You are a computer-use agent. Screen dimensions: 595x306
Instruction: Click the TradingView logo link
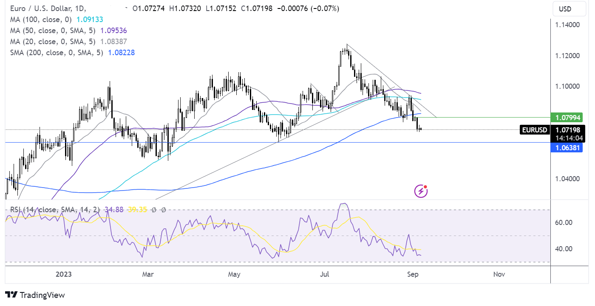(35, 295)
